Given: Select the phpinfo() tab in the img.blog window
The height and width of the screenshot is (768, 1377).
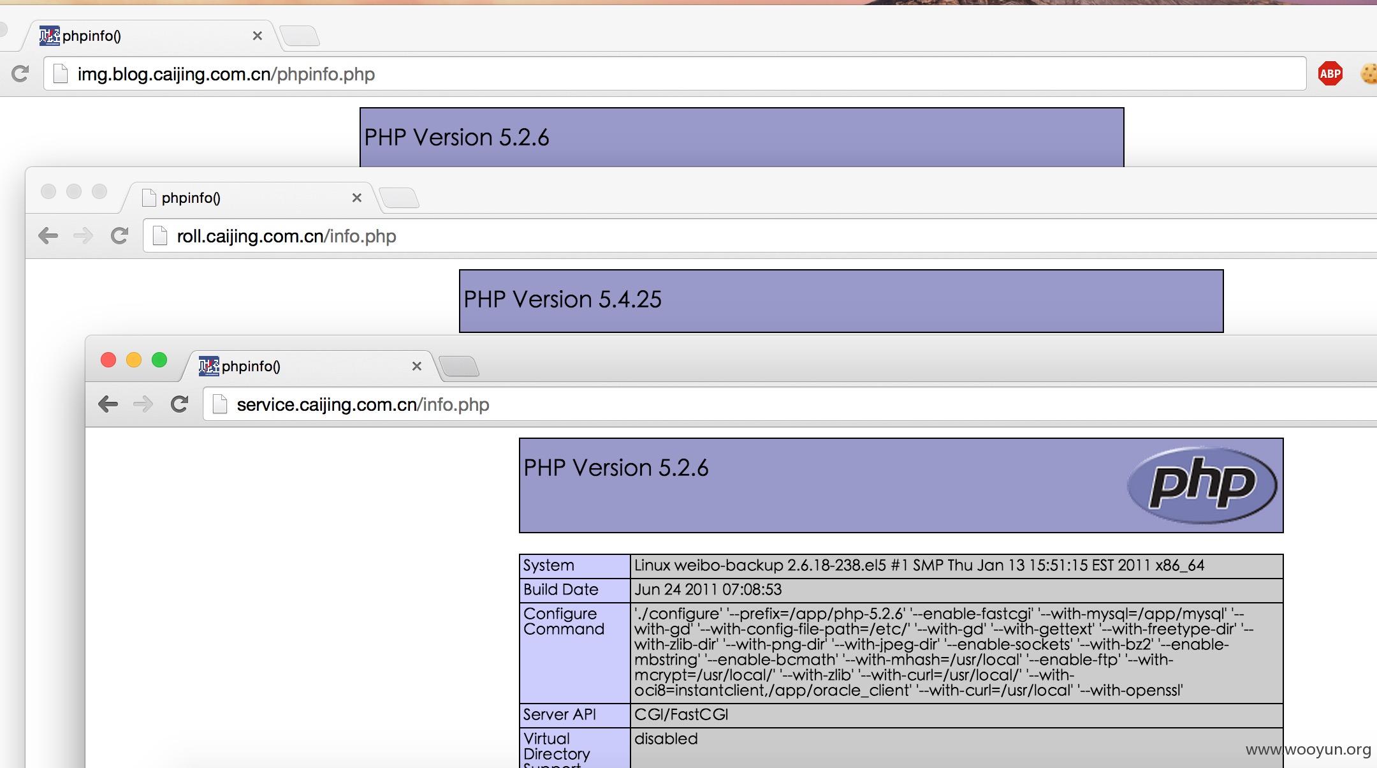Looking at the screenshot, I should click(152, 36).
